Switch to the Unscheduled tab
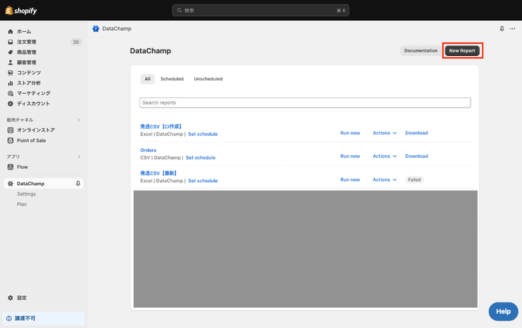This screenshot has width=522, height=328. click(x=208, y=79)
